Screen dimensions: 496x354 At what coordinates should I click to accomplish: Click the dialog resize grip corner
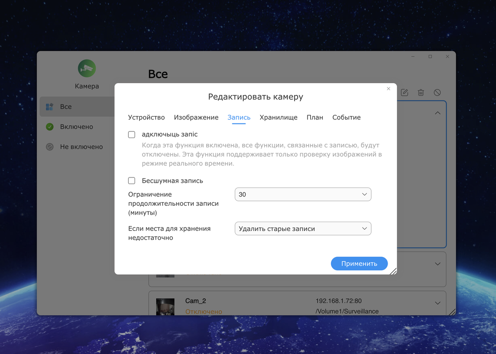(393, 271)
